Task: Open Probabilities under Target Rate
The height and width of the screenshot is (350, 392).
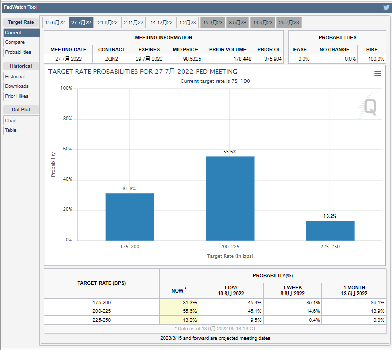Action: [x=18, y=52]
